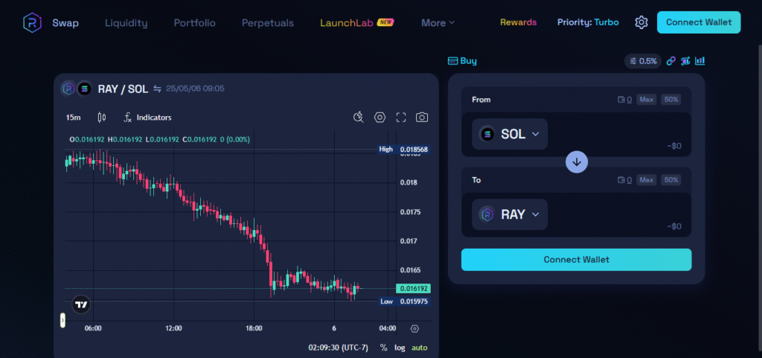Flip the RAY / SOL pair direction arrows
Image resolution: width=762 pixels, height=358 pixels.
point(157,89)
